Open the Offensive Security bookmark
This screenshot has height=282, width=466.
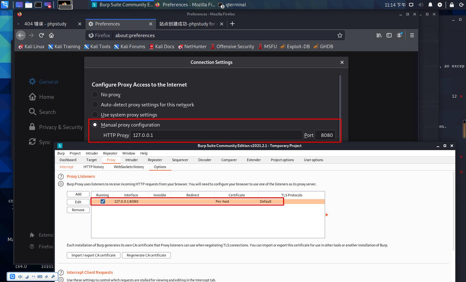coord(232,46)
